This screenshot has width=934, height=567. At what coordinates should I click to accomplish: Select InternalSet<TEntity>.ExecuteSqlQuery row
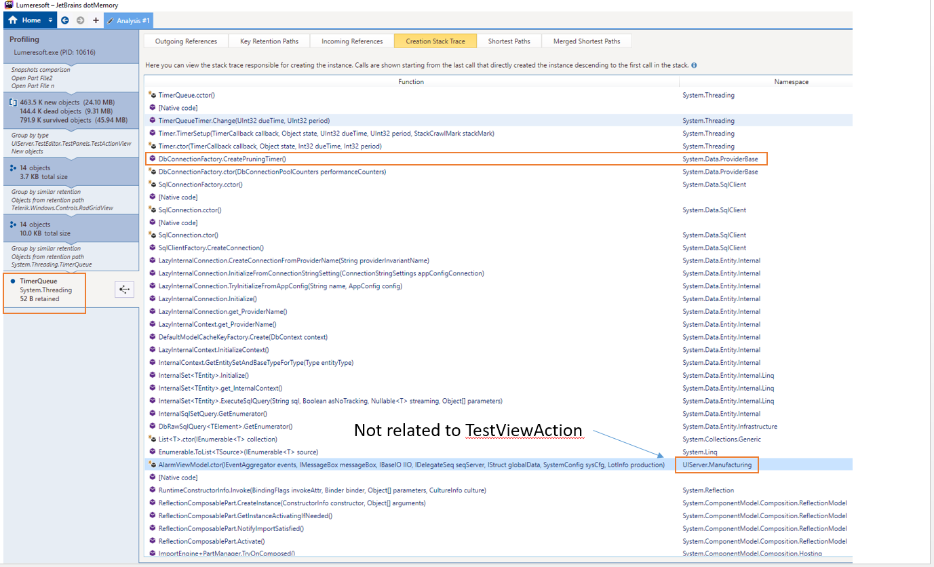pyautogui.click(x=499, y=401)
